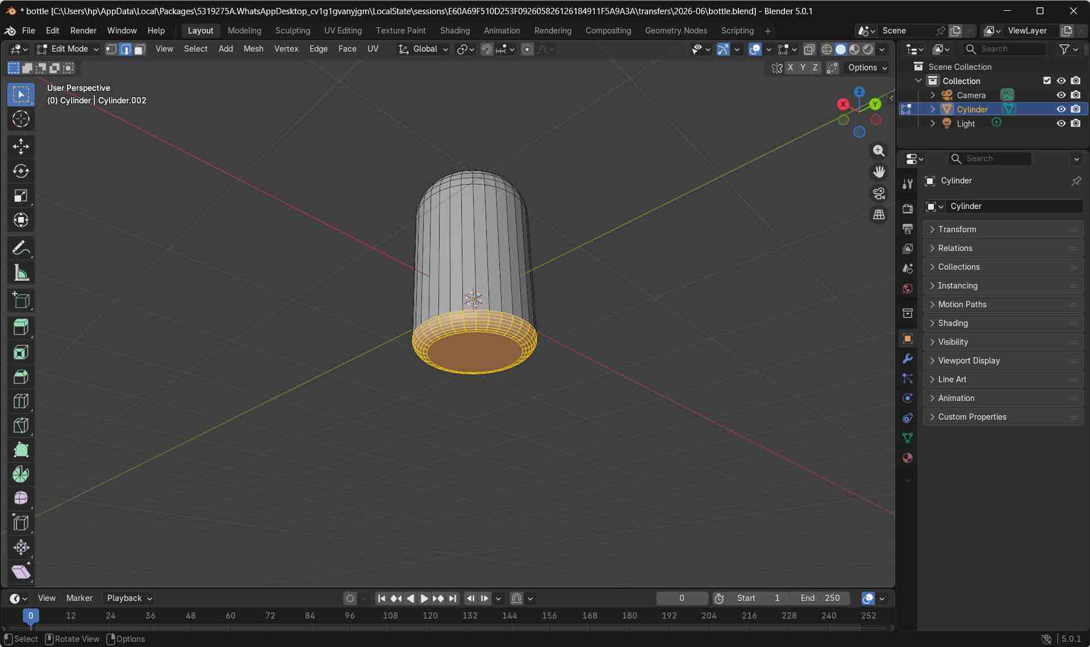
Task: Activate the Annotate pencil tool
Action: pyautogui.click(x=21, y=248)
